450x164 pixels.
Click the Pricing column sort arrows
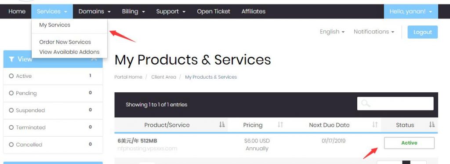(280, 125)
